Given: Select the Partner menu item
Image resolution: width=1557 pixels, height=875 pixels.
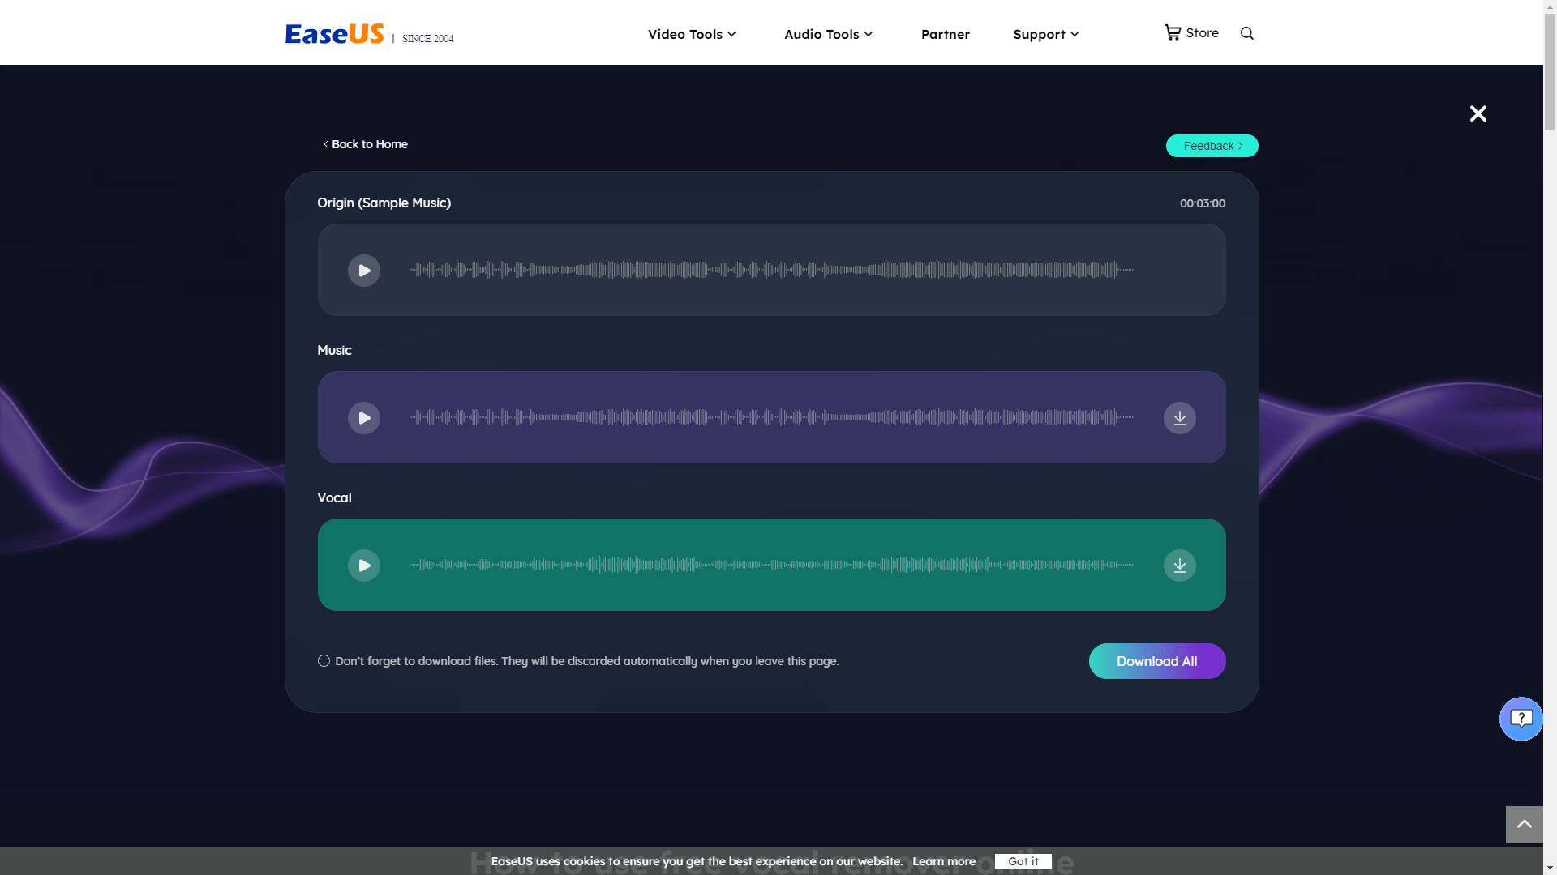Looking at the screenshot, I should click(x=945, y=34).
